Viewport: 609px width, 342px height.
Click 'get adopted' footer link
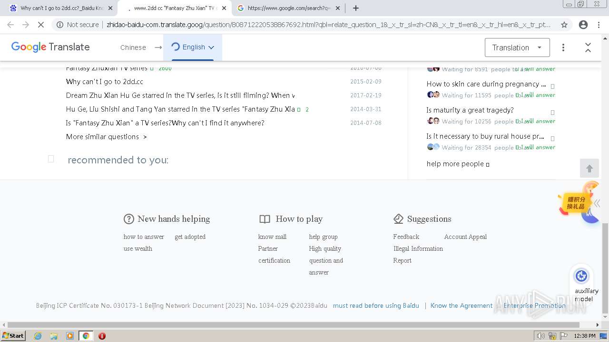coord(190,237)
